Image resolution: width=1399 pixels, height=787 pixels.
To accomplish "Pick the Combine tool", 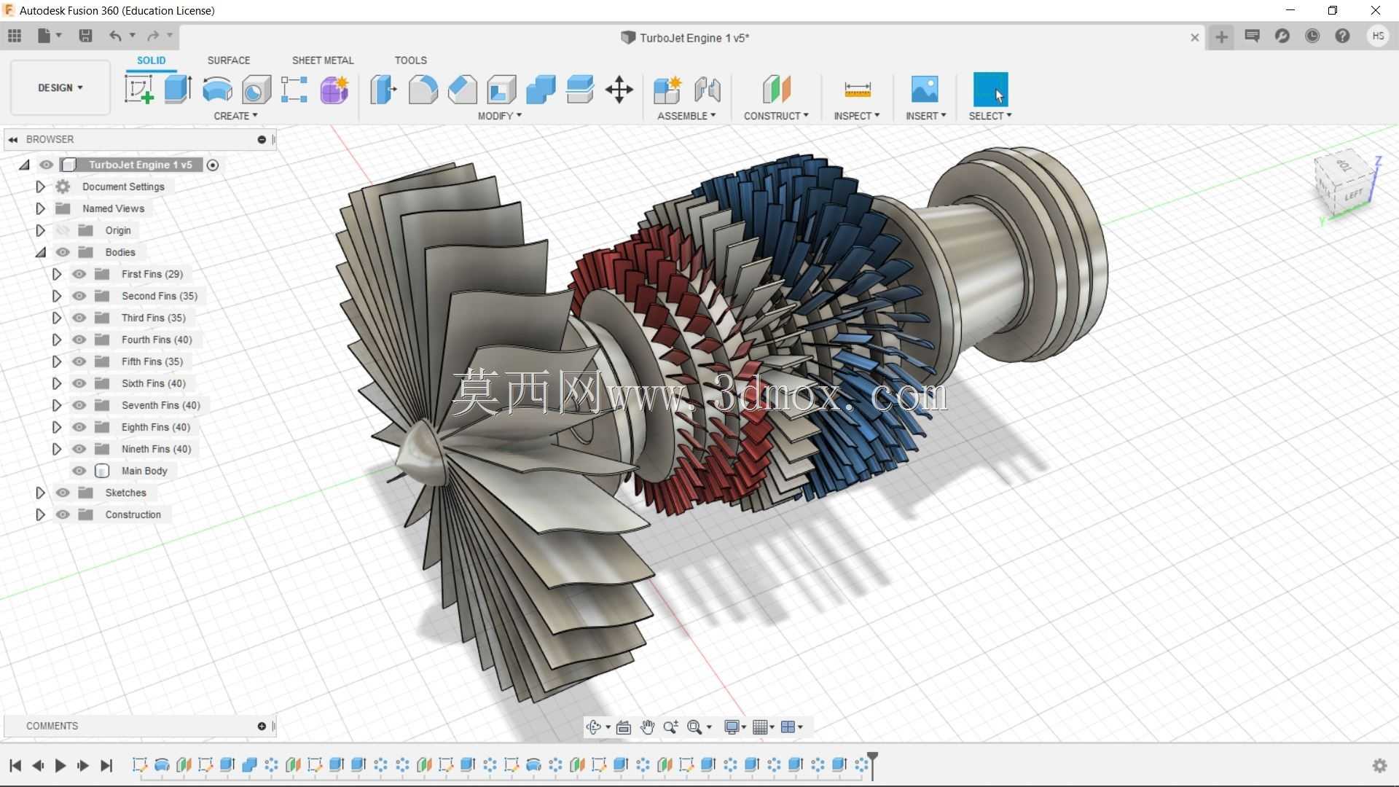I will coord(541,90).
